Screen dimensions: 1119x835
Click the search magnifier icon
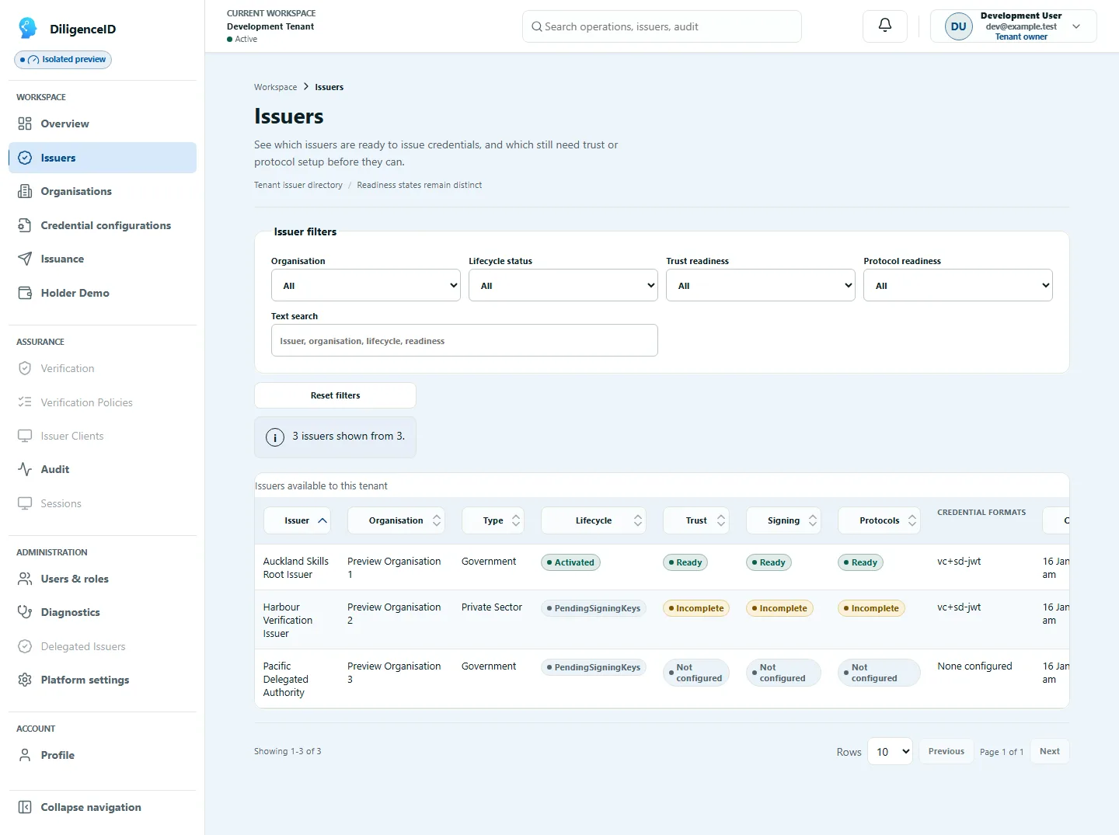pyautogui.click(x=536, y=26)
